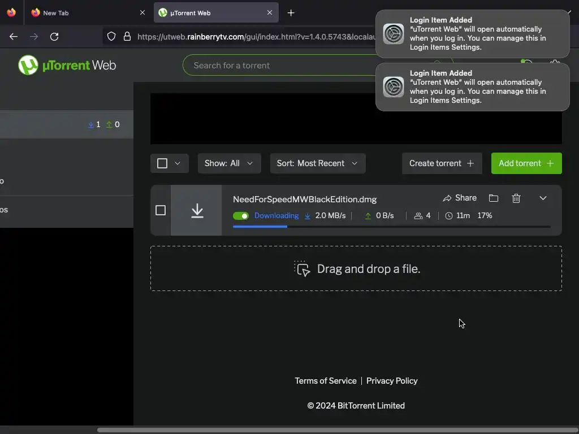This screenshot has height=434, width=579.
Task: Click the peers count icon showing 4
Action: coord(418,216)
